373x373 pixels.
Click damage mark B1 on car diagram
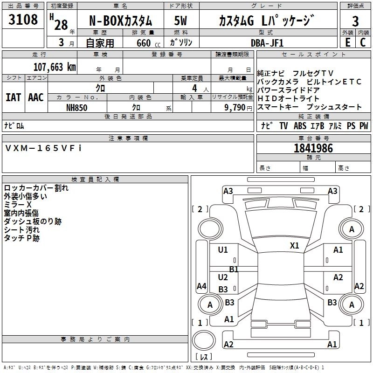[234, 269]
